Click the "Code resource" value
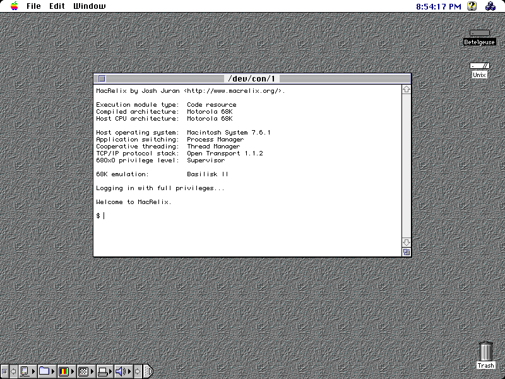 [x=211, y=105]
